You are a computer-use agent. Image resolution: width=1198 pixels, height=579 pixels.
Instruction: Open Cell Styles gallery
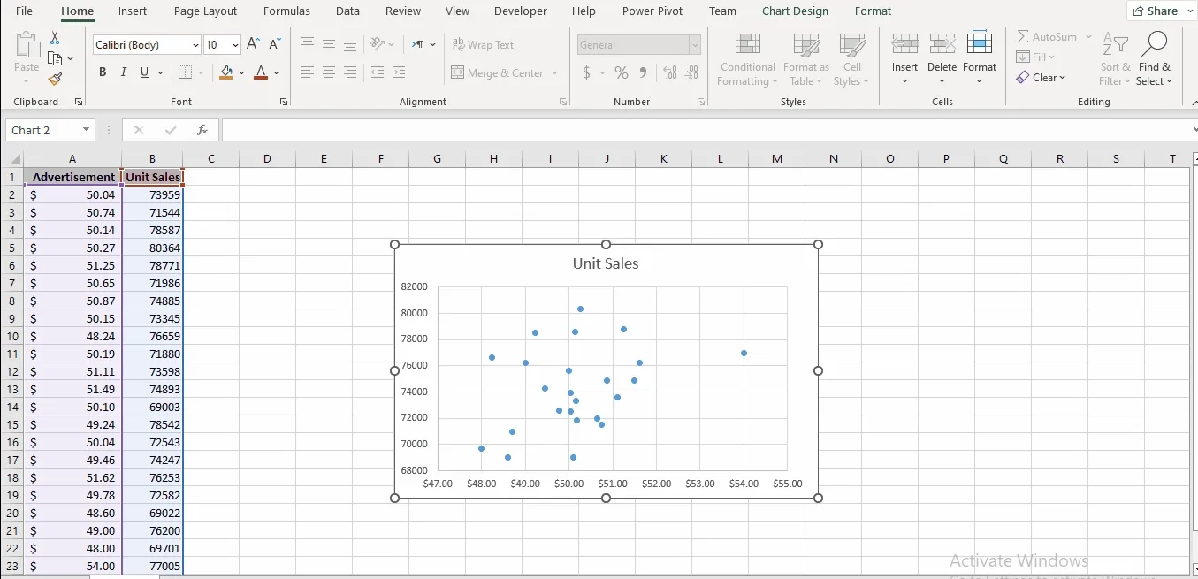coord(852,59)
